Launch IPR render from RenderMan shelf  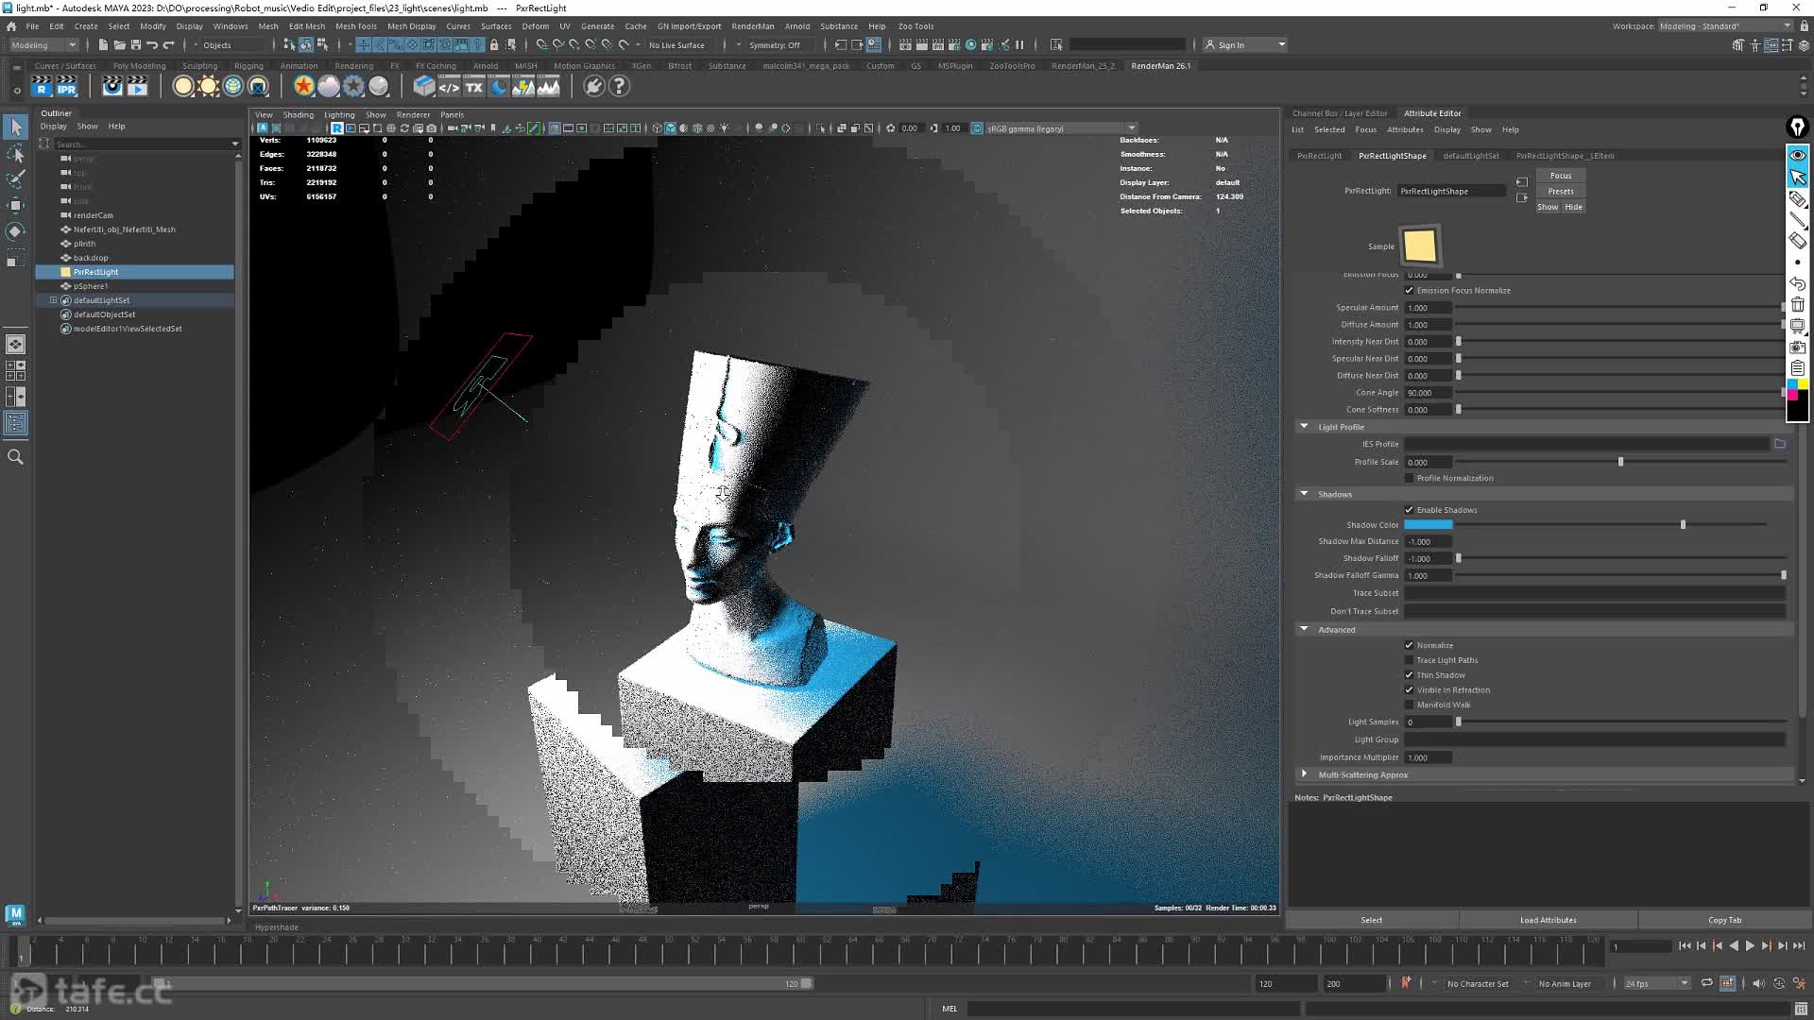pyautogui.click(x=66, y=87)
